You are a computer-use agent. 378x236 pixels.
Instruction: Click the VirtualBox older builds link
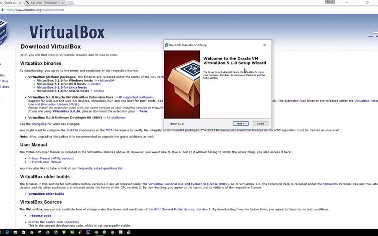pos(46,194)
